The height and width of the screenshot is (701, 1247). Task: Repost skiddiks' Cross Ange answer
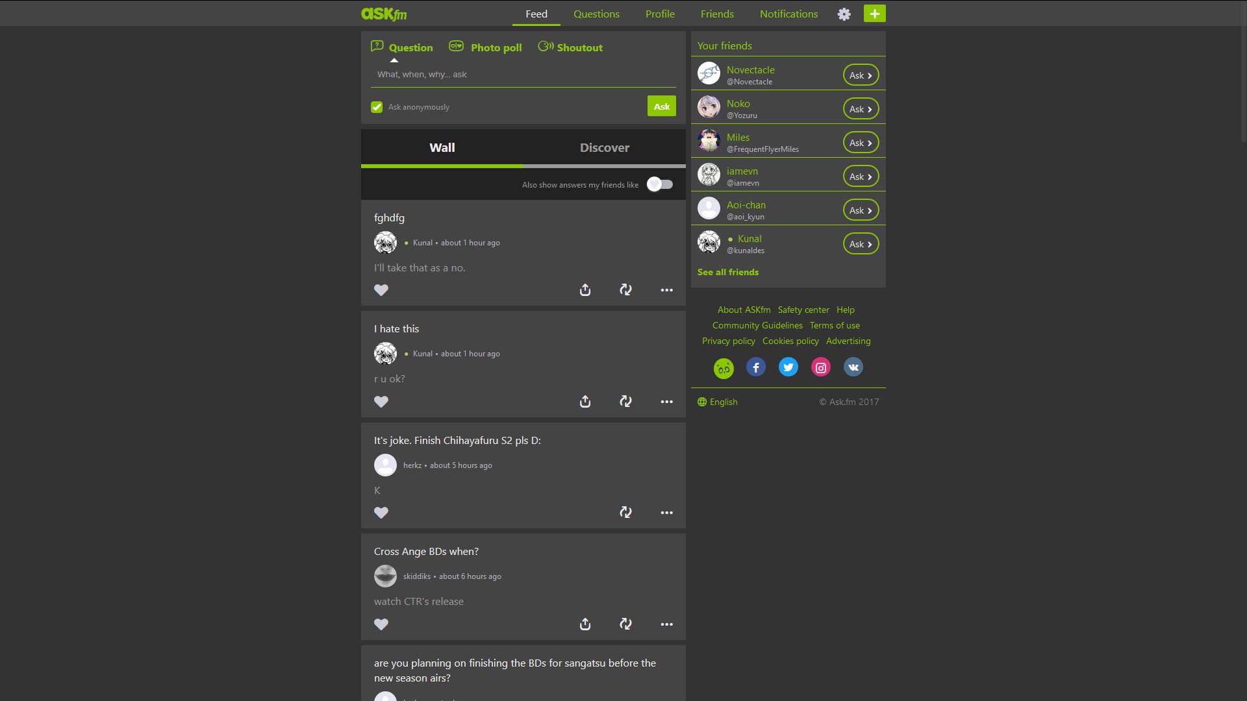(x=625, y=624)
